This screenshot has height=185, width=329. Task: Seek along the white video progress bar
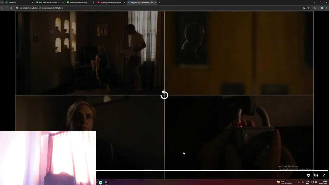(x=212, y=170)
